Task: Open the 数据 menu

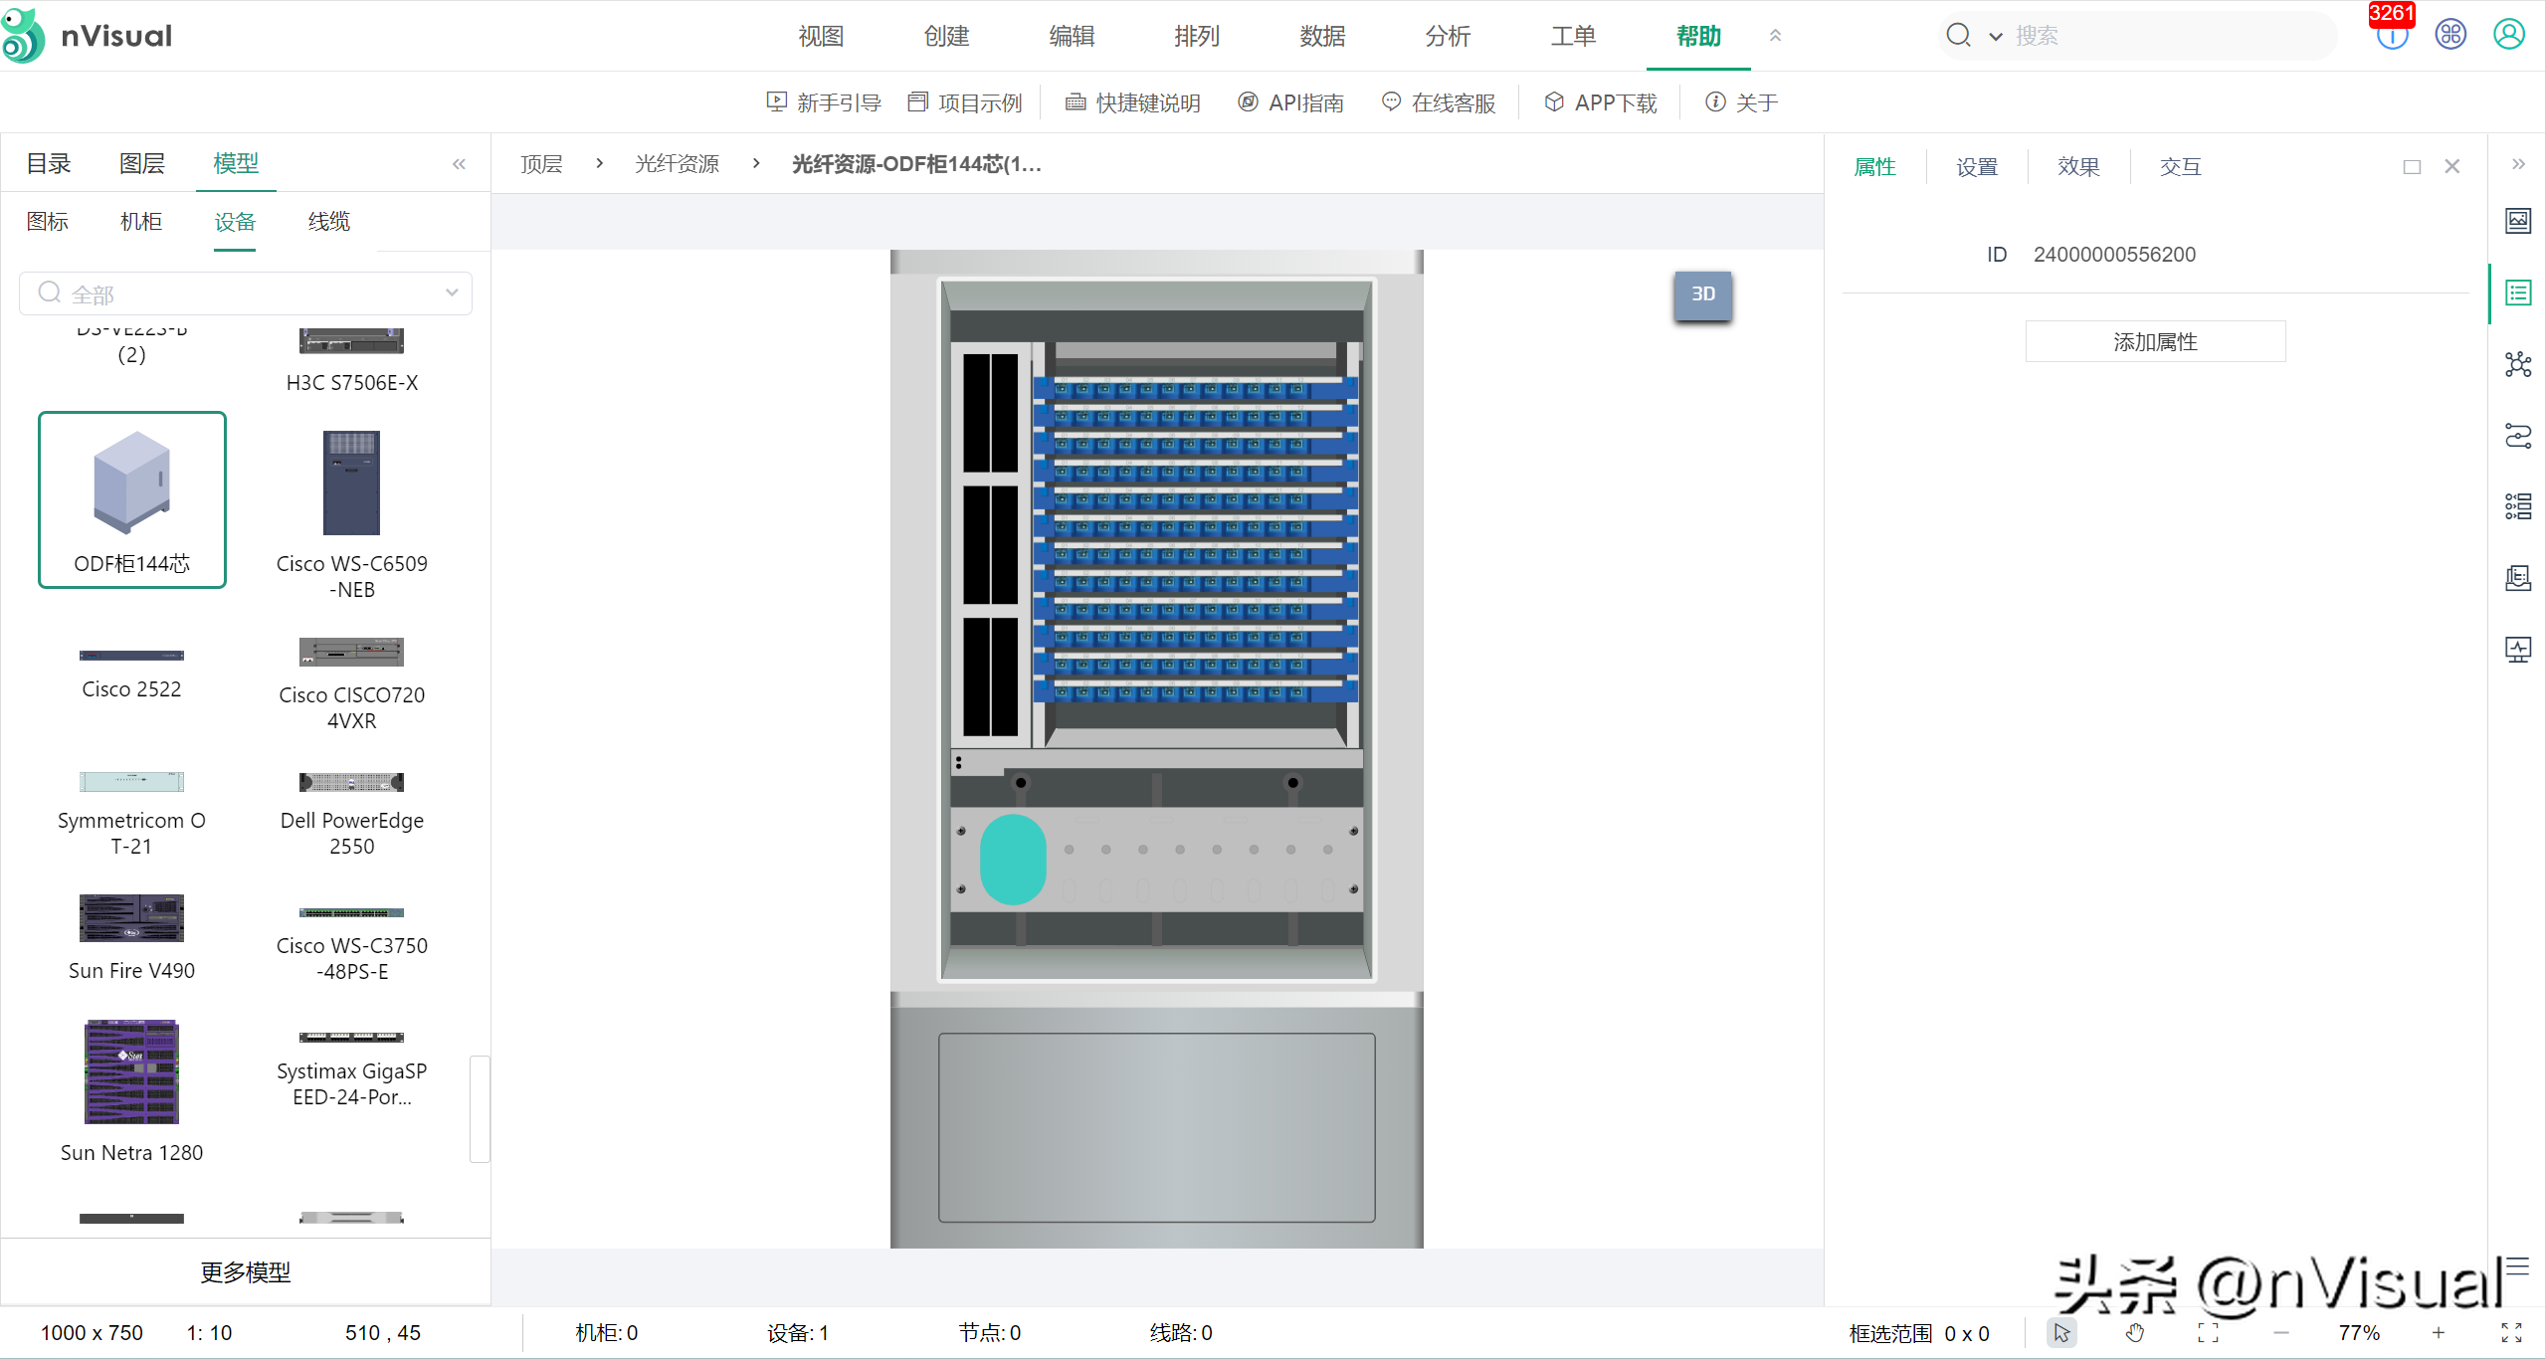Action: point(1322,36)
